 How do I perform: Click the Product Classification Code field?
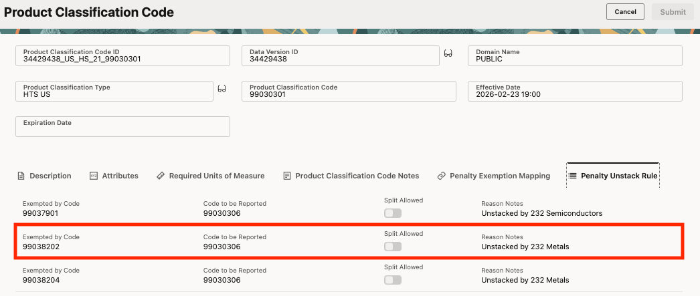[349, 92]
